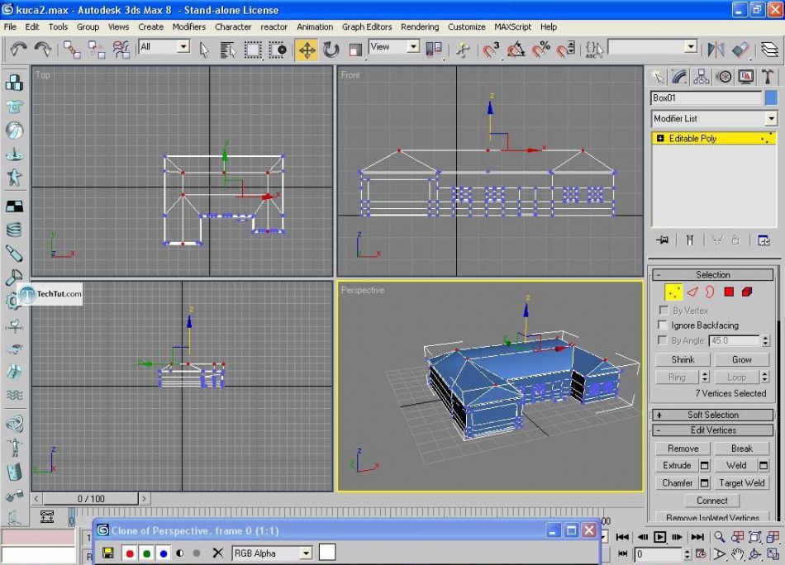Viewport: 785px width, 565px height.
Task: Click the Chamfer button
Action: (677, 483)
